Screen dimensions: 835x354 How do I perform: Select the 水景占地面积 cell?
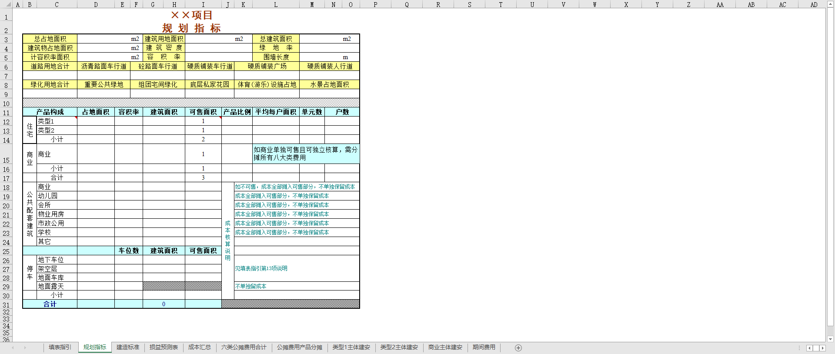click(x=329, y=84)
